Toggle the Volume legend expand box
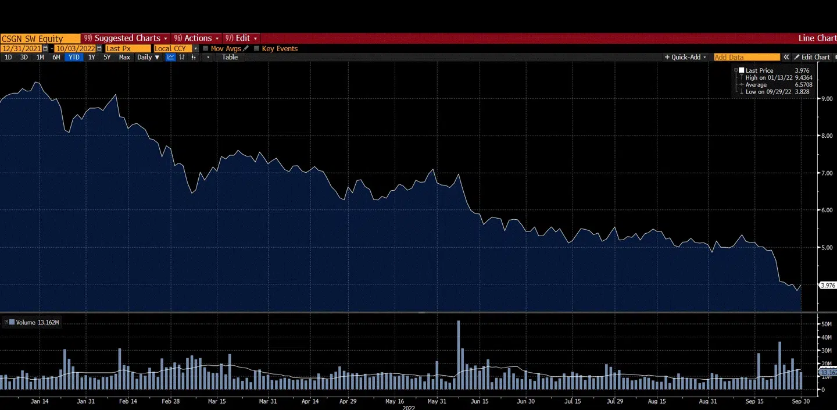 click(6, 322)
